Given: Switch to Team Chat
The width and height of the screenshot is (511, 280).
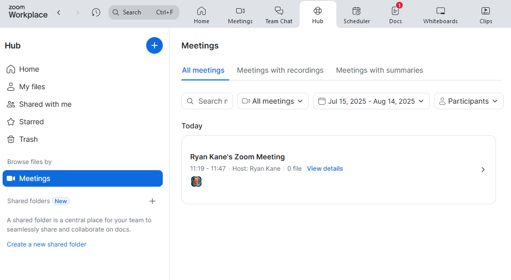Looking at the screenshot, I should [278, 15].
